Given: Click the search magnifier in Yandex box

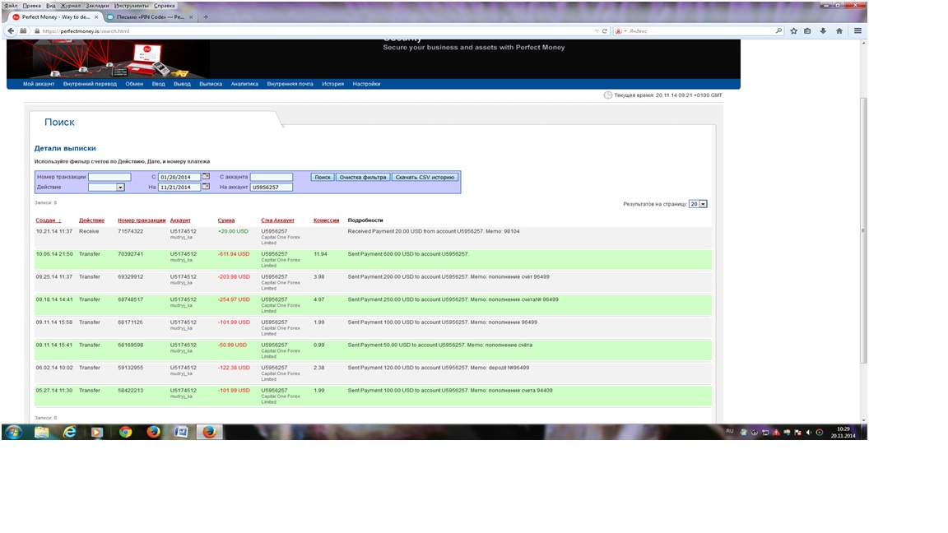Looking at the screenshot, I should coord(778,30).
